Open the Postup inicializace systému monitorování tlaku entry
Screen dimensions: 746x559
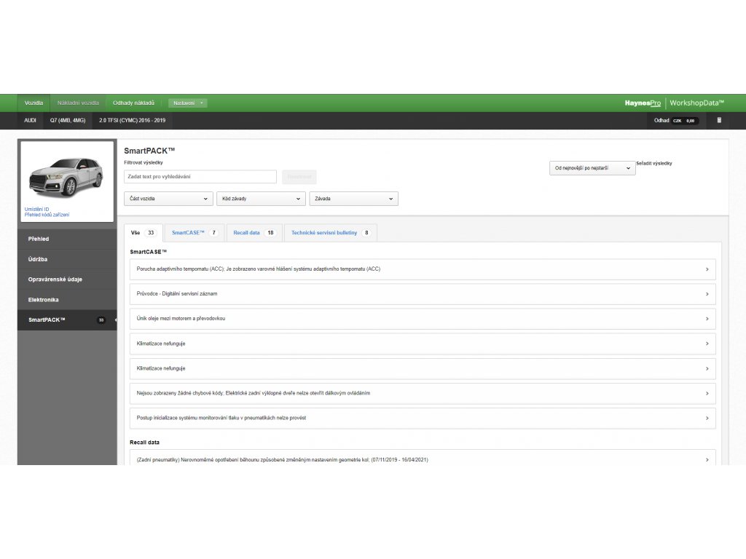[423, 419]
